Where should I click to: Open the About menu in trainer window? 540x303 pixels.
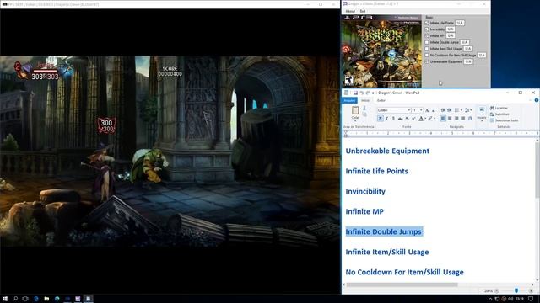pyautogui.click(x=350, y=11)
